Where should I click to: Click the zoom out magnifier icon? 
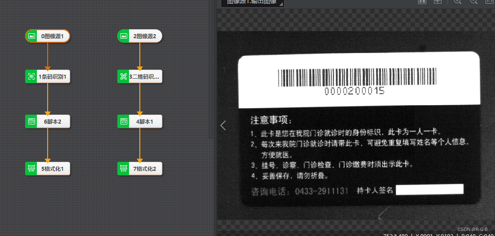click(474, 2)
